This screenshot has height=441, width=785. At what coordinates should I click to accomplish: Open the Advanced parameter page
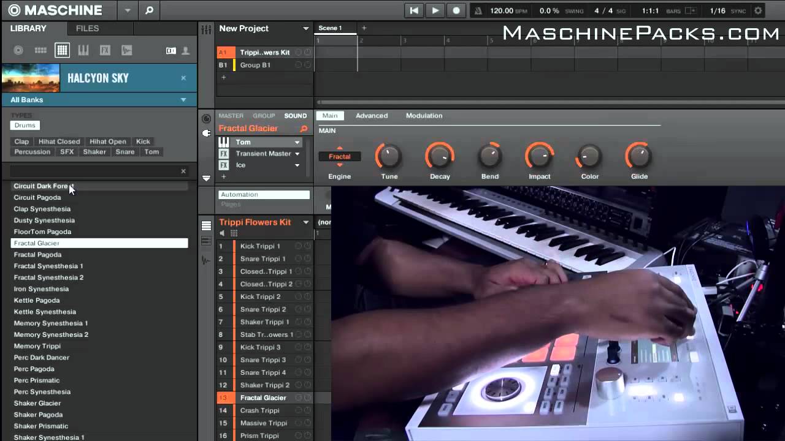click(x=372, y=116)
